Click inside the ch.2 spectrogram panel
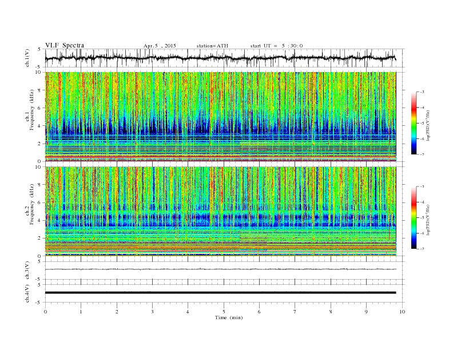 (220, 211)
